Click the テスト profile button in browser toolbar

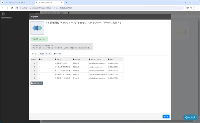pyautogui.click(x=189, y=8)
